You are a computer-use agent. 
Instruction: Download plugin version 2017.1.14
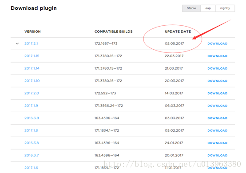click(217, 68)
